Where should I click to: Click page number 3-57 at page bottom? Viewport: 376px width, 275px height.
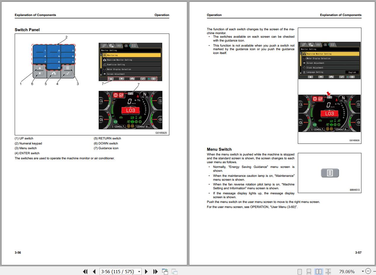tap(358, 252)
